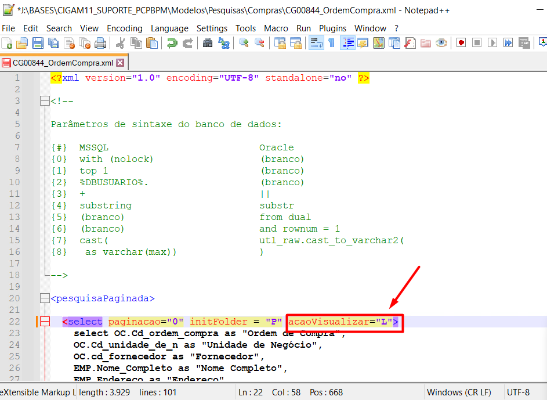Close the CG00844_OrdemCompra.xml tab

(120, 63)
